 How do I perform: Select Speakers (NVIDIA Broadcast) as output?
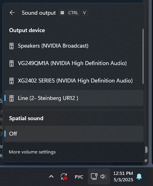coord(74,46)
